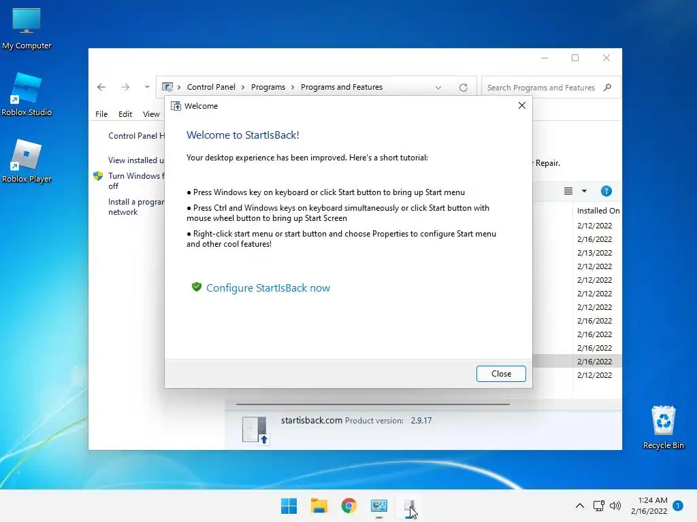This screenshot has height=522, width=697.
Task: Open the Roblox Studio desktop shortcut
Action: (27, 94)
